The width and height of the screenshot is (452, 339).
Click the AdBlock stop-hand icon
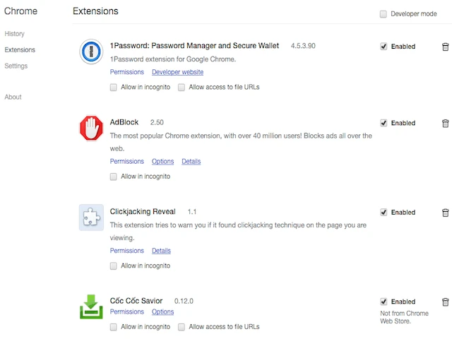point(91,128)
